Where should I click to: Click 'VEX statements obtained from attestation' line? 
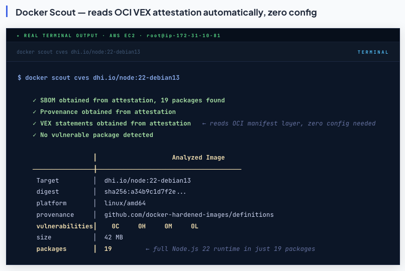pyautogui.click(x=115, y=123)
